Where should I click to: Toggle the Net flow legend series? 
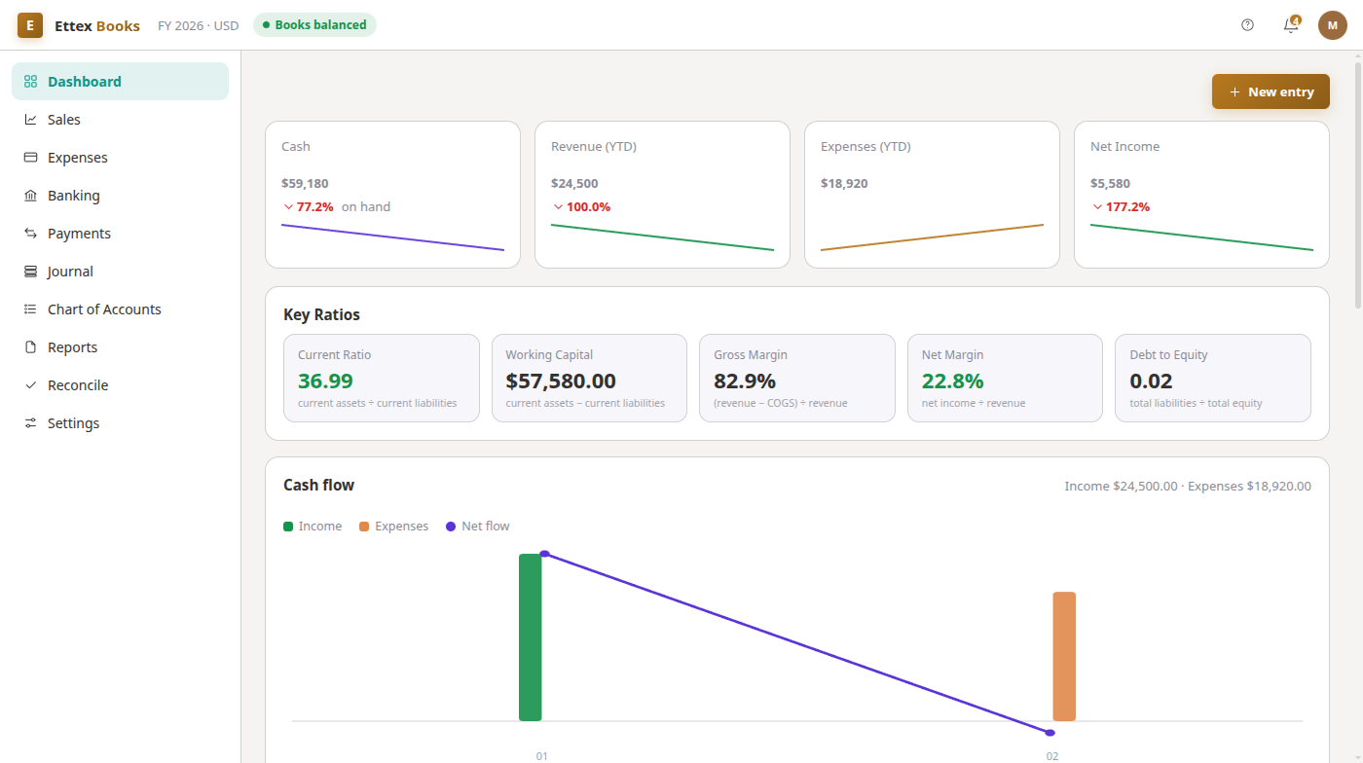click(477, 527)
